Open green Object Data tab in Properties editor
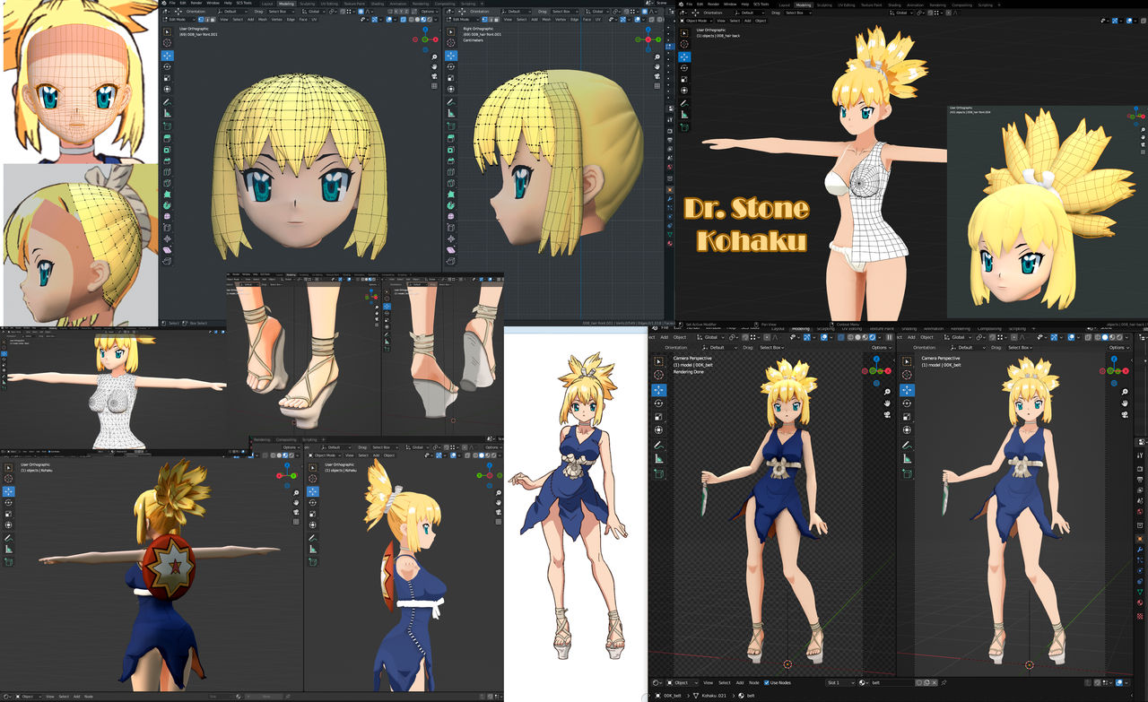Image resolution: width=1148 pixels, height=702 pixels. click(x=1140, y=592)
